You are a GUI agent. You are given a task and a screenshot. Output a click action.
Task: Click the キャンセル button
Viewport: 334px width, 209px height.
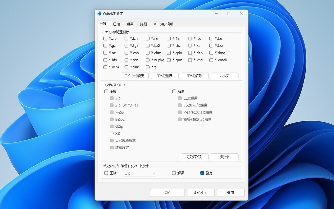pos(201,193)
